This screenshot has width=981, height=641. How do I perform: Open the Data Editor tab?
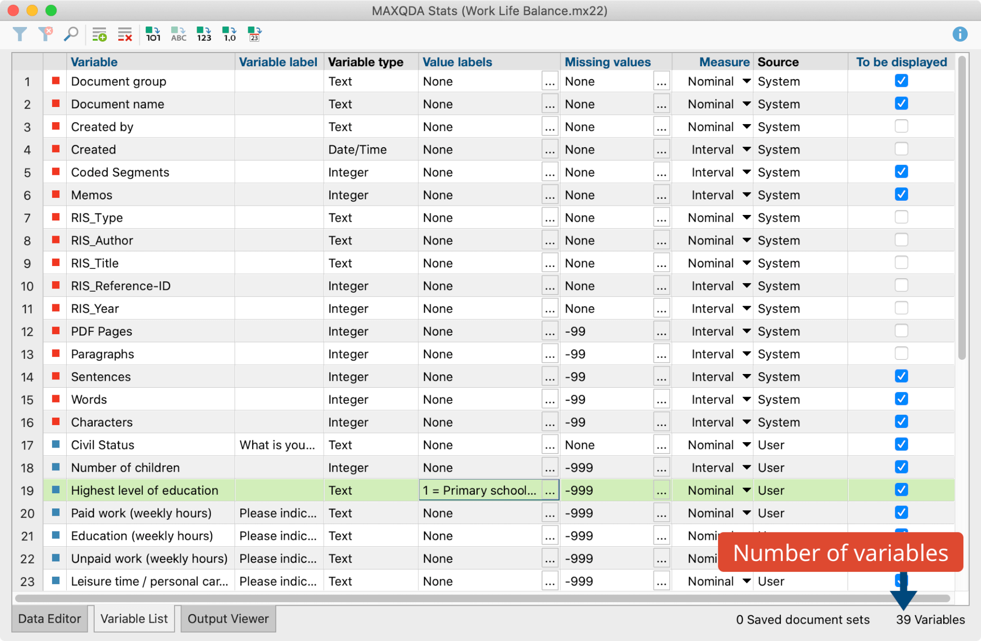point(49,619)
